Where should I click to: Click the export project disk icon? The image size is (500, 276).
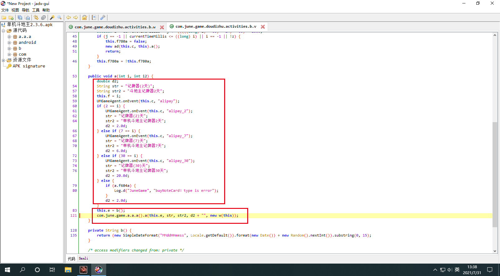pyautogui.click(x=27, y=18)
